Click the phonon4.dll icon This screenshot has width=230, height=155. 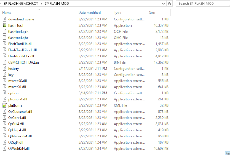[x=5, y=99]
